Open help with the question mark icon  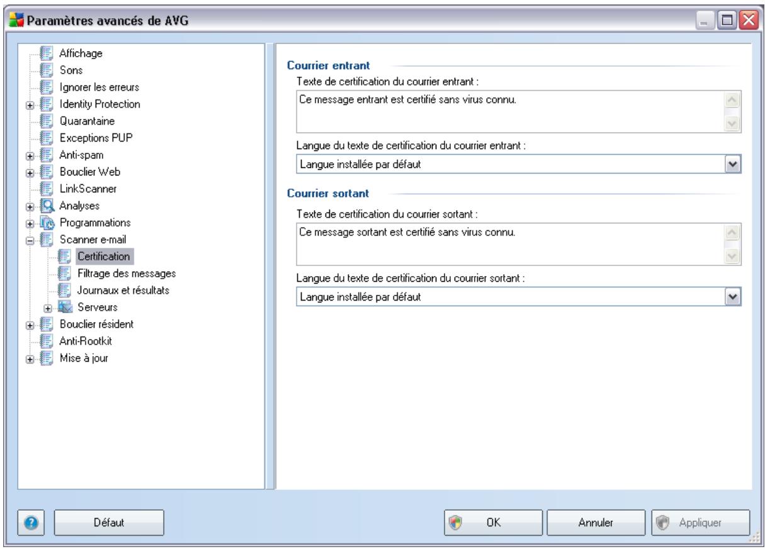pos(32,522)
